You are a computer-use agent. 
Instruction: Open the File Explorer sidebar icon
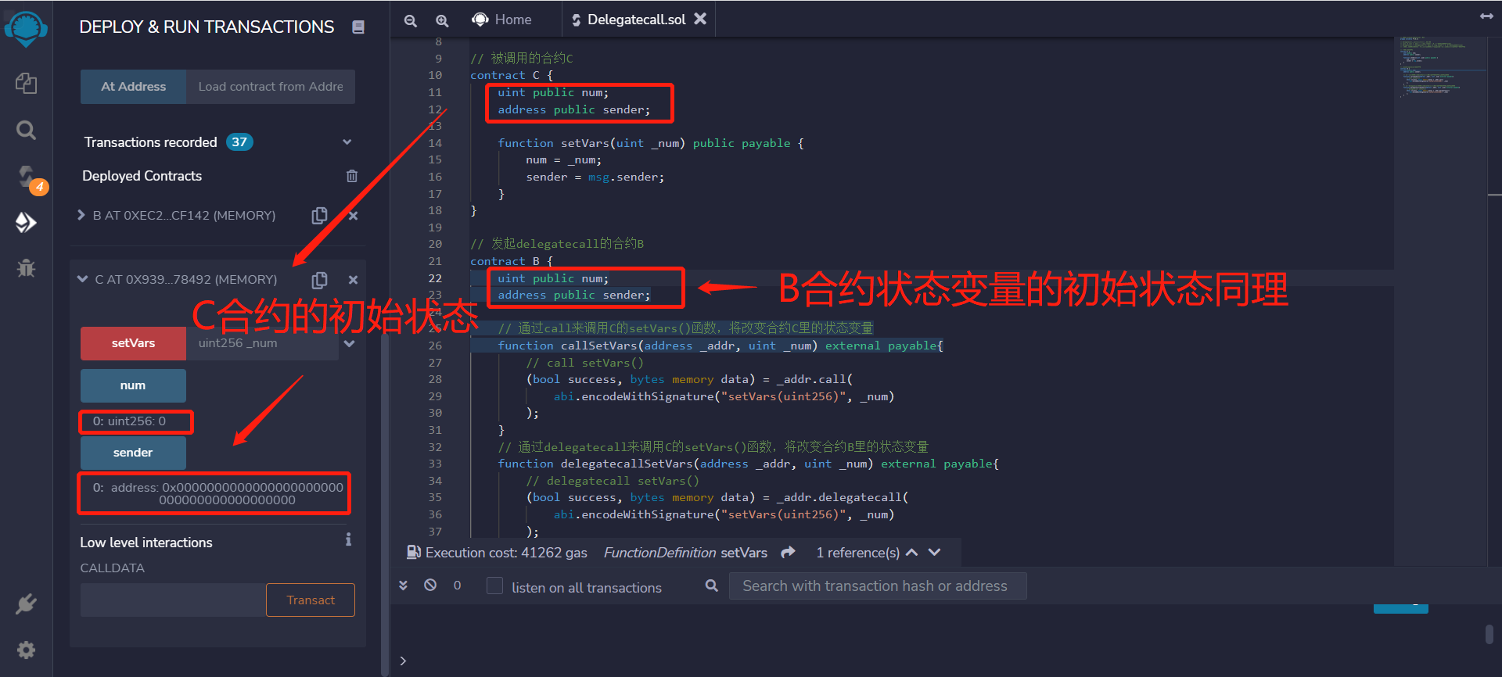tap(26, 83)
